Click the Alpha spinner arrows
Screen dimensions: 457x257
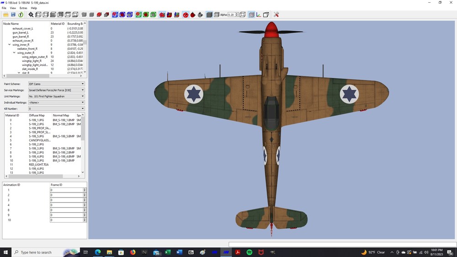[237, 15]
